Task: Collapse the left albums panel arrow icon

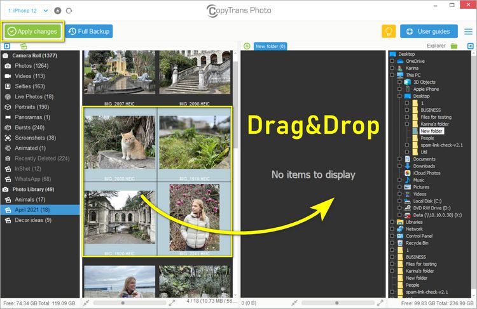Action: click(6, 46)
